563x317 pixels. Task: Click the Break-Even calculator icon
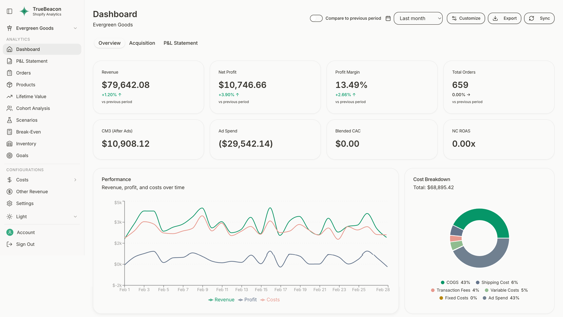click(10, 132)
